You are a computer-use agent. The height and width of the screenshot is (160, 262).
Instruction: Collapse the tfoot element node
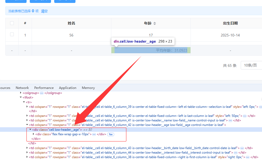coord(21,98)
